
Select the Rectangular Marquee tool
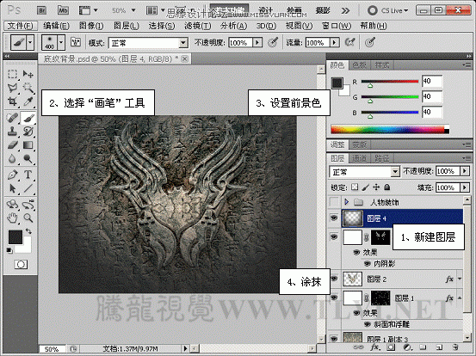(x=12, y=74)
